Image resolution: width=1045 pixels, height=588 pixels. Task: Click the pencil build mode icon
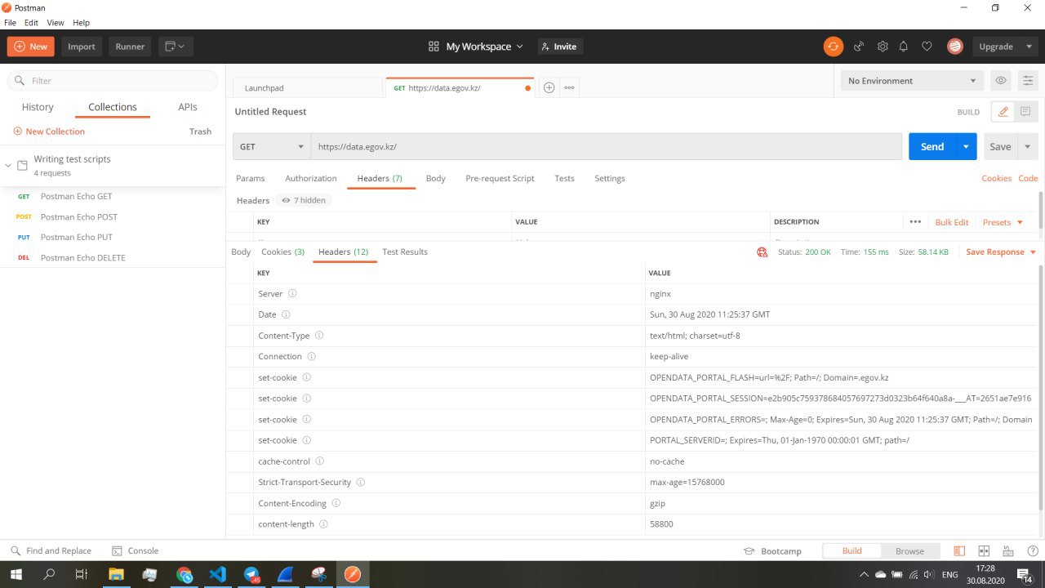tap(1003, 112)
